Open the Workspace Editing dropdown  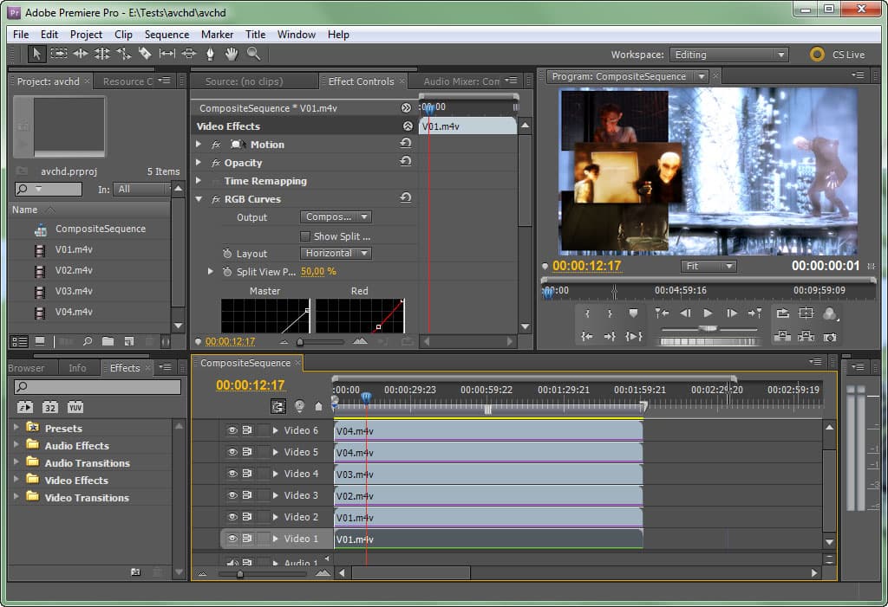730,55
